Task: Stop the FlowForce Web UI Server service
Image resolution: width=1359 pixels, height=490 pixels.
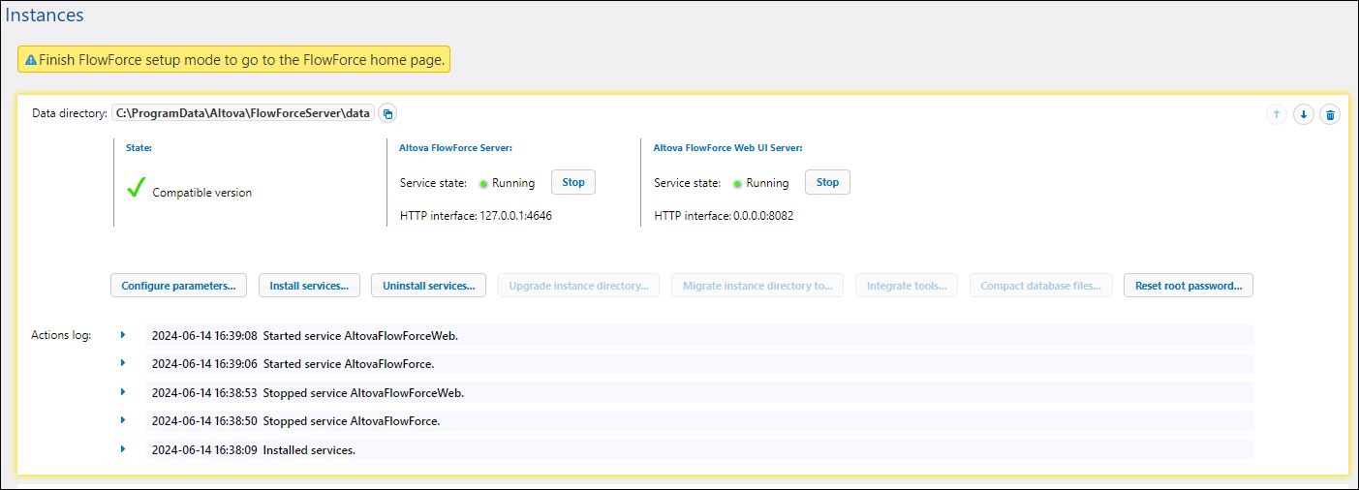Action: point(827,182)
